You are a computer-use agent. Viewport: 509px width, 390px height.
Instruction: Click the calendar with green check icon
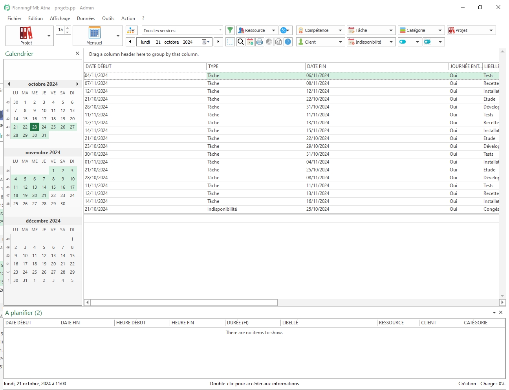tap(250, 42)
